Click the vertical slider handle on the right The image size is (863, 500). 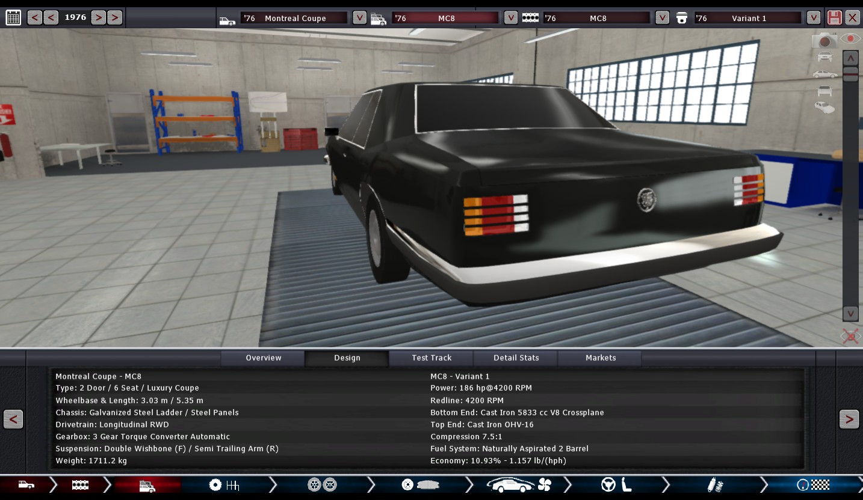850,75
